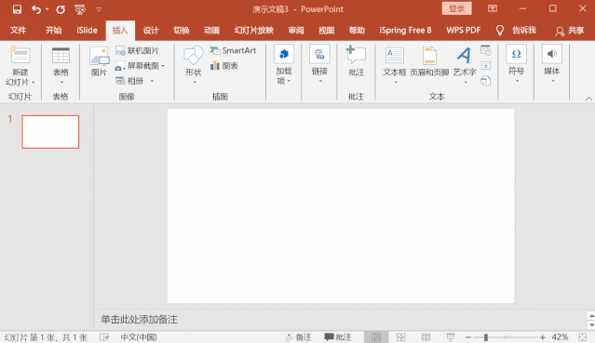Open the 视图 tab
The height and width of the screenshot is (343, 595).
pos(326,31)
